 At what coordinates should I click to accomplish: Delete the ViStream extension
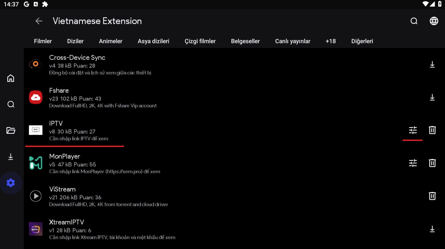pos(432,196)
